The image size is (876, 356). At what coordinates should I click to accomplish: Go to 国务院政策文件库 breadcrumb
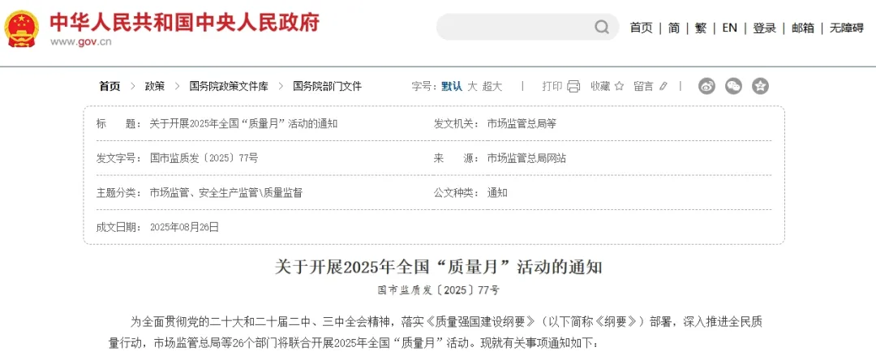click(x=228, y=86)
